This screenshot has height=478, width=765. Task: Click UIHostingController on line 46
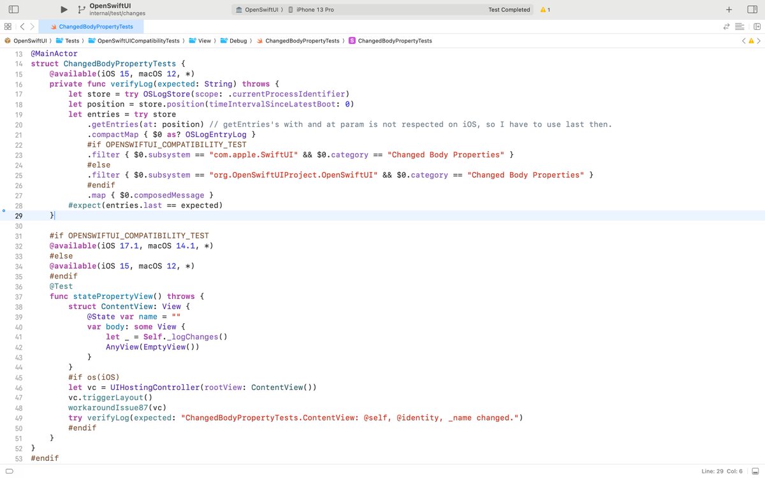tap(156, 387)
